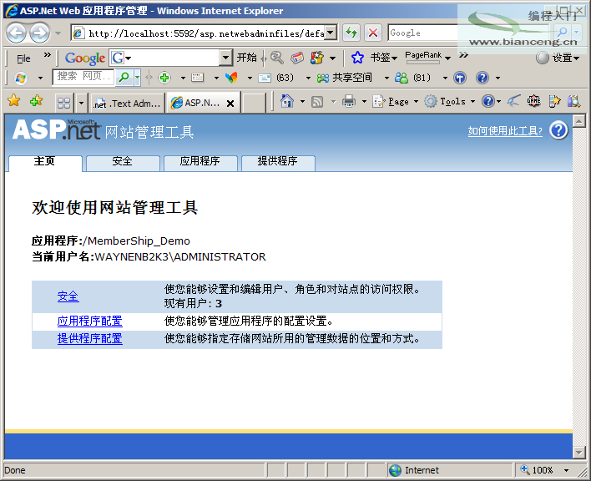Click the browser Forward arrow button
Image resolution: width=591 pixels, height=481 pixels.
click(39, 33)
